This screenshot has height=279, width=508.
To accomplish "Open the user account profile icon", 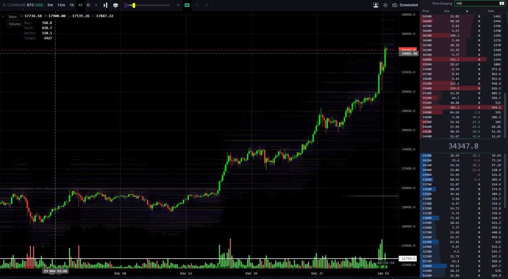I will (376, 5).
